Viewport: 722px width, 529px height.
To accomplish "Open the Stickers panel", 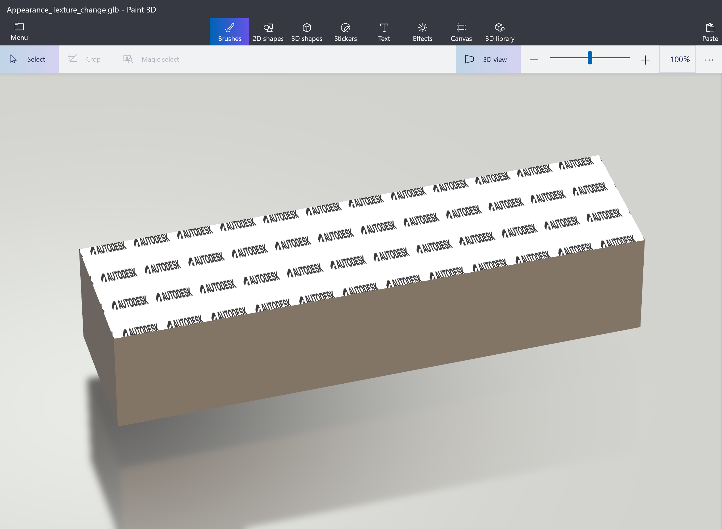I will click(345, 32).
